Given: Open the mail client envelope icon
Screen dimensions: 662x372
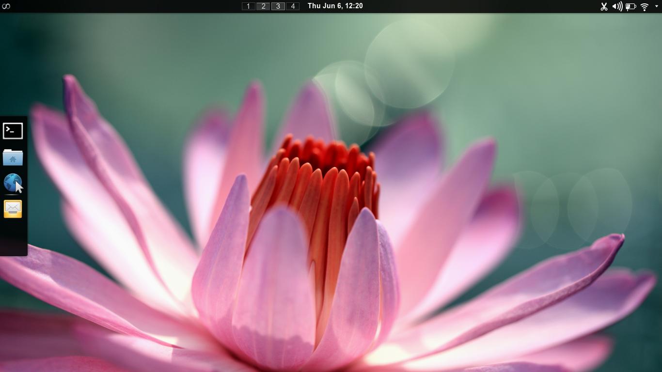Looking at the screenshot, I should (13, 209).
